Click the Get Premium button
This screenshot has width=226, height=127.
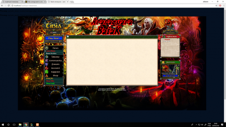pos(170,76)
